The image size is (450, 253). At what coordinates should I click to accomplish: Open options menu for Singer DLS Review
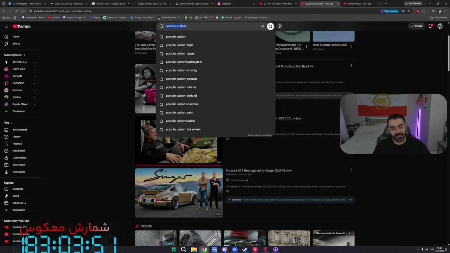point(351,170)
